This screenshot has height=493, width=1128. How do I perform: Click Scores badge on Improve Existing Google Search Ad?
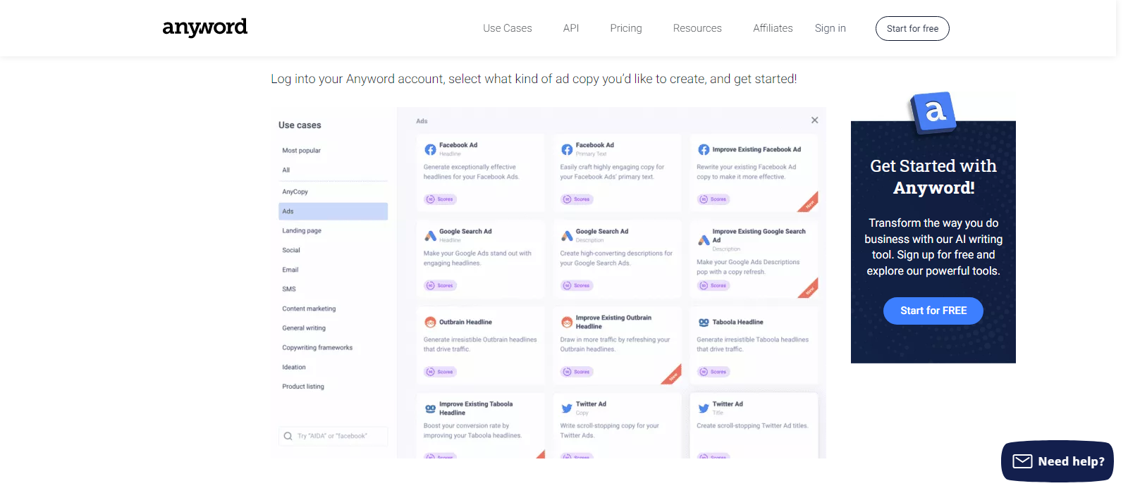pyautogui.click(x=714, y=285)
